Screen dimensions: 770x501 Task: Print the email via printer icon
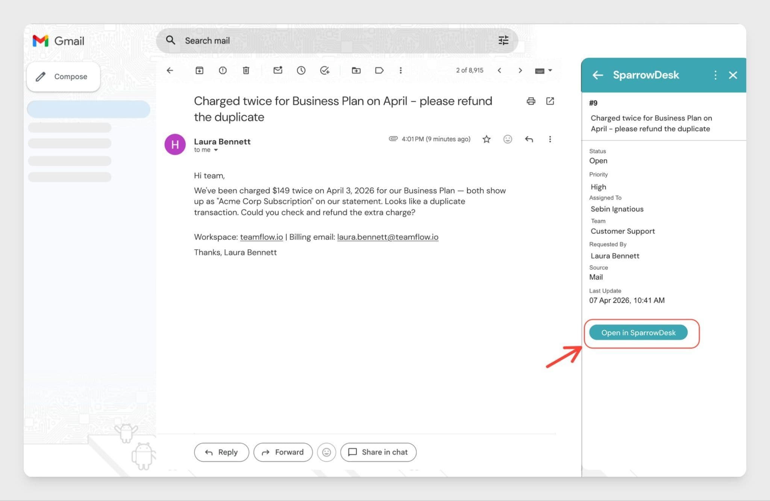[531, 101]
